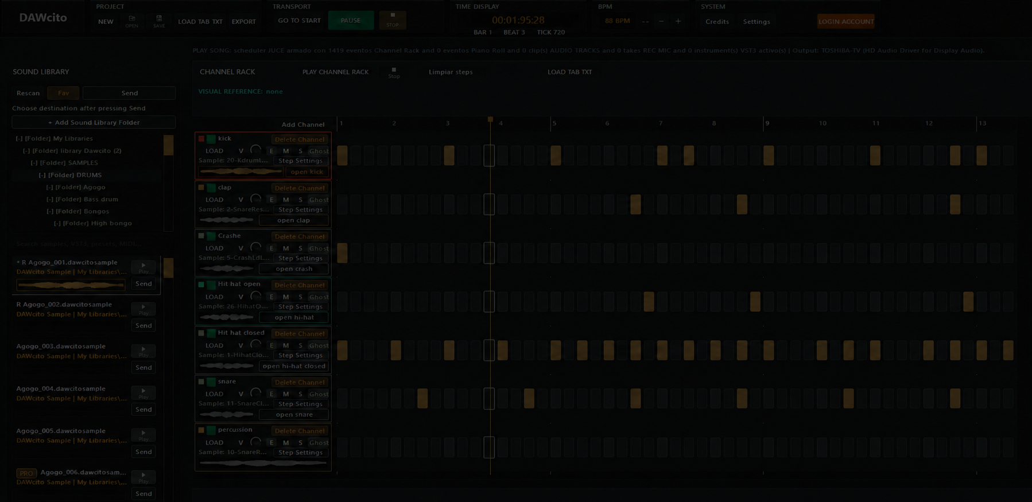Toggle the first kick step on
Viewport: 1032px width, 502px height.
[x=342, y=155]
